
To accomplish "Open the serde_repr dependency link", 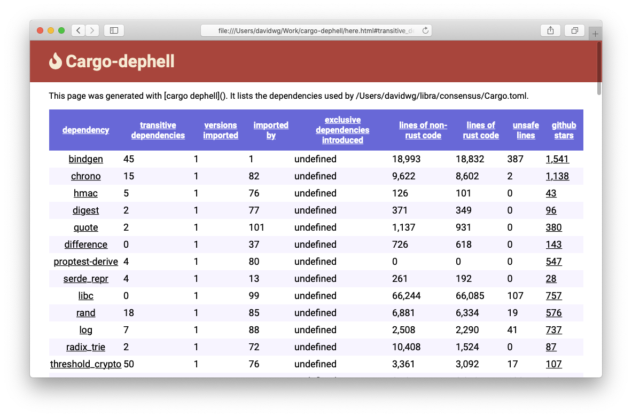I will (86, 279).
